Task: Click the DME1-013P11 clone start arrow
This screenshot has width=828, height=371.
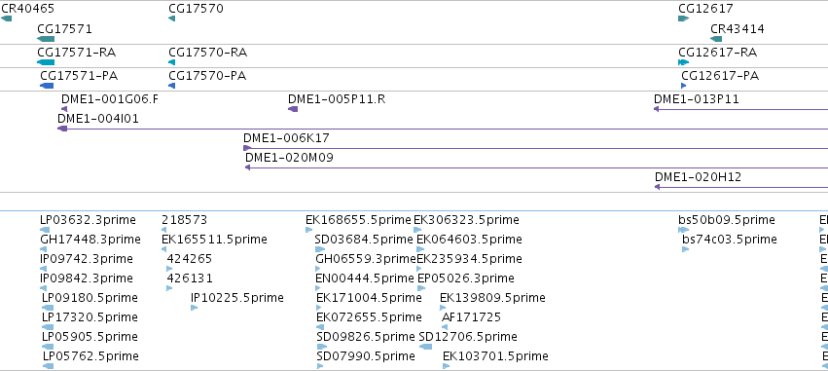Action: (657, 109)
